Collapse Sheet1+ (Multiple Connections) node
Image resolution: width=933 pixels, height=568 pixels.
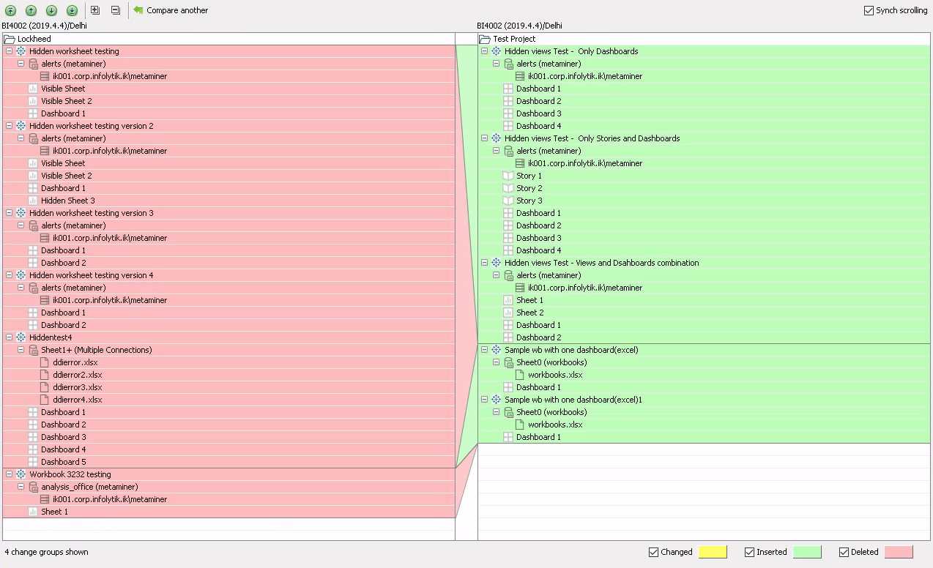point(21,350)
